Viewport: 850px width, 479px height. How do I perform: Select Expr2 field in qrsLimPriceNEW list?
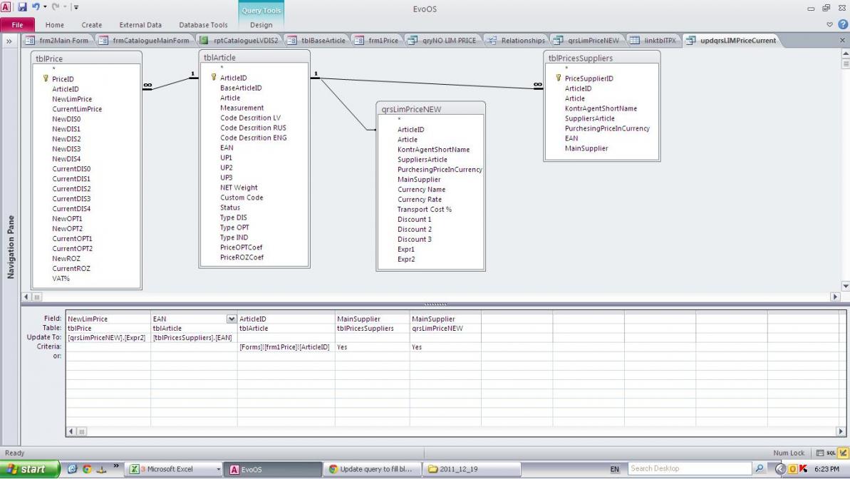coord(406,259)
